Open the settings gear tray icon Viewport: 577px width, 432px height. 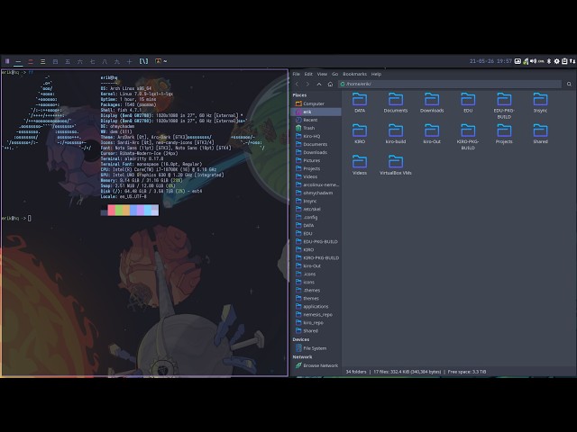pos(556,61)
